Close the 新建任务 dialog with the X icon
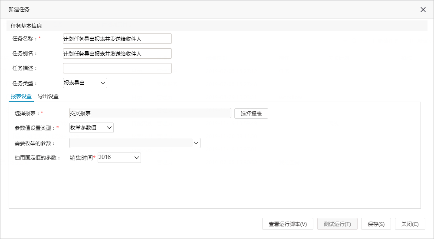Viewport: 434px width, 239px height. pyautogui.click(x=423, y=10)
